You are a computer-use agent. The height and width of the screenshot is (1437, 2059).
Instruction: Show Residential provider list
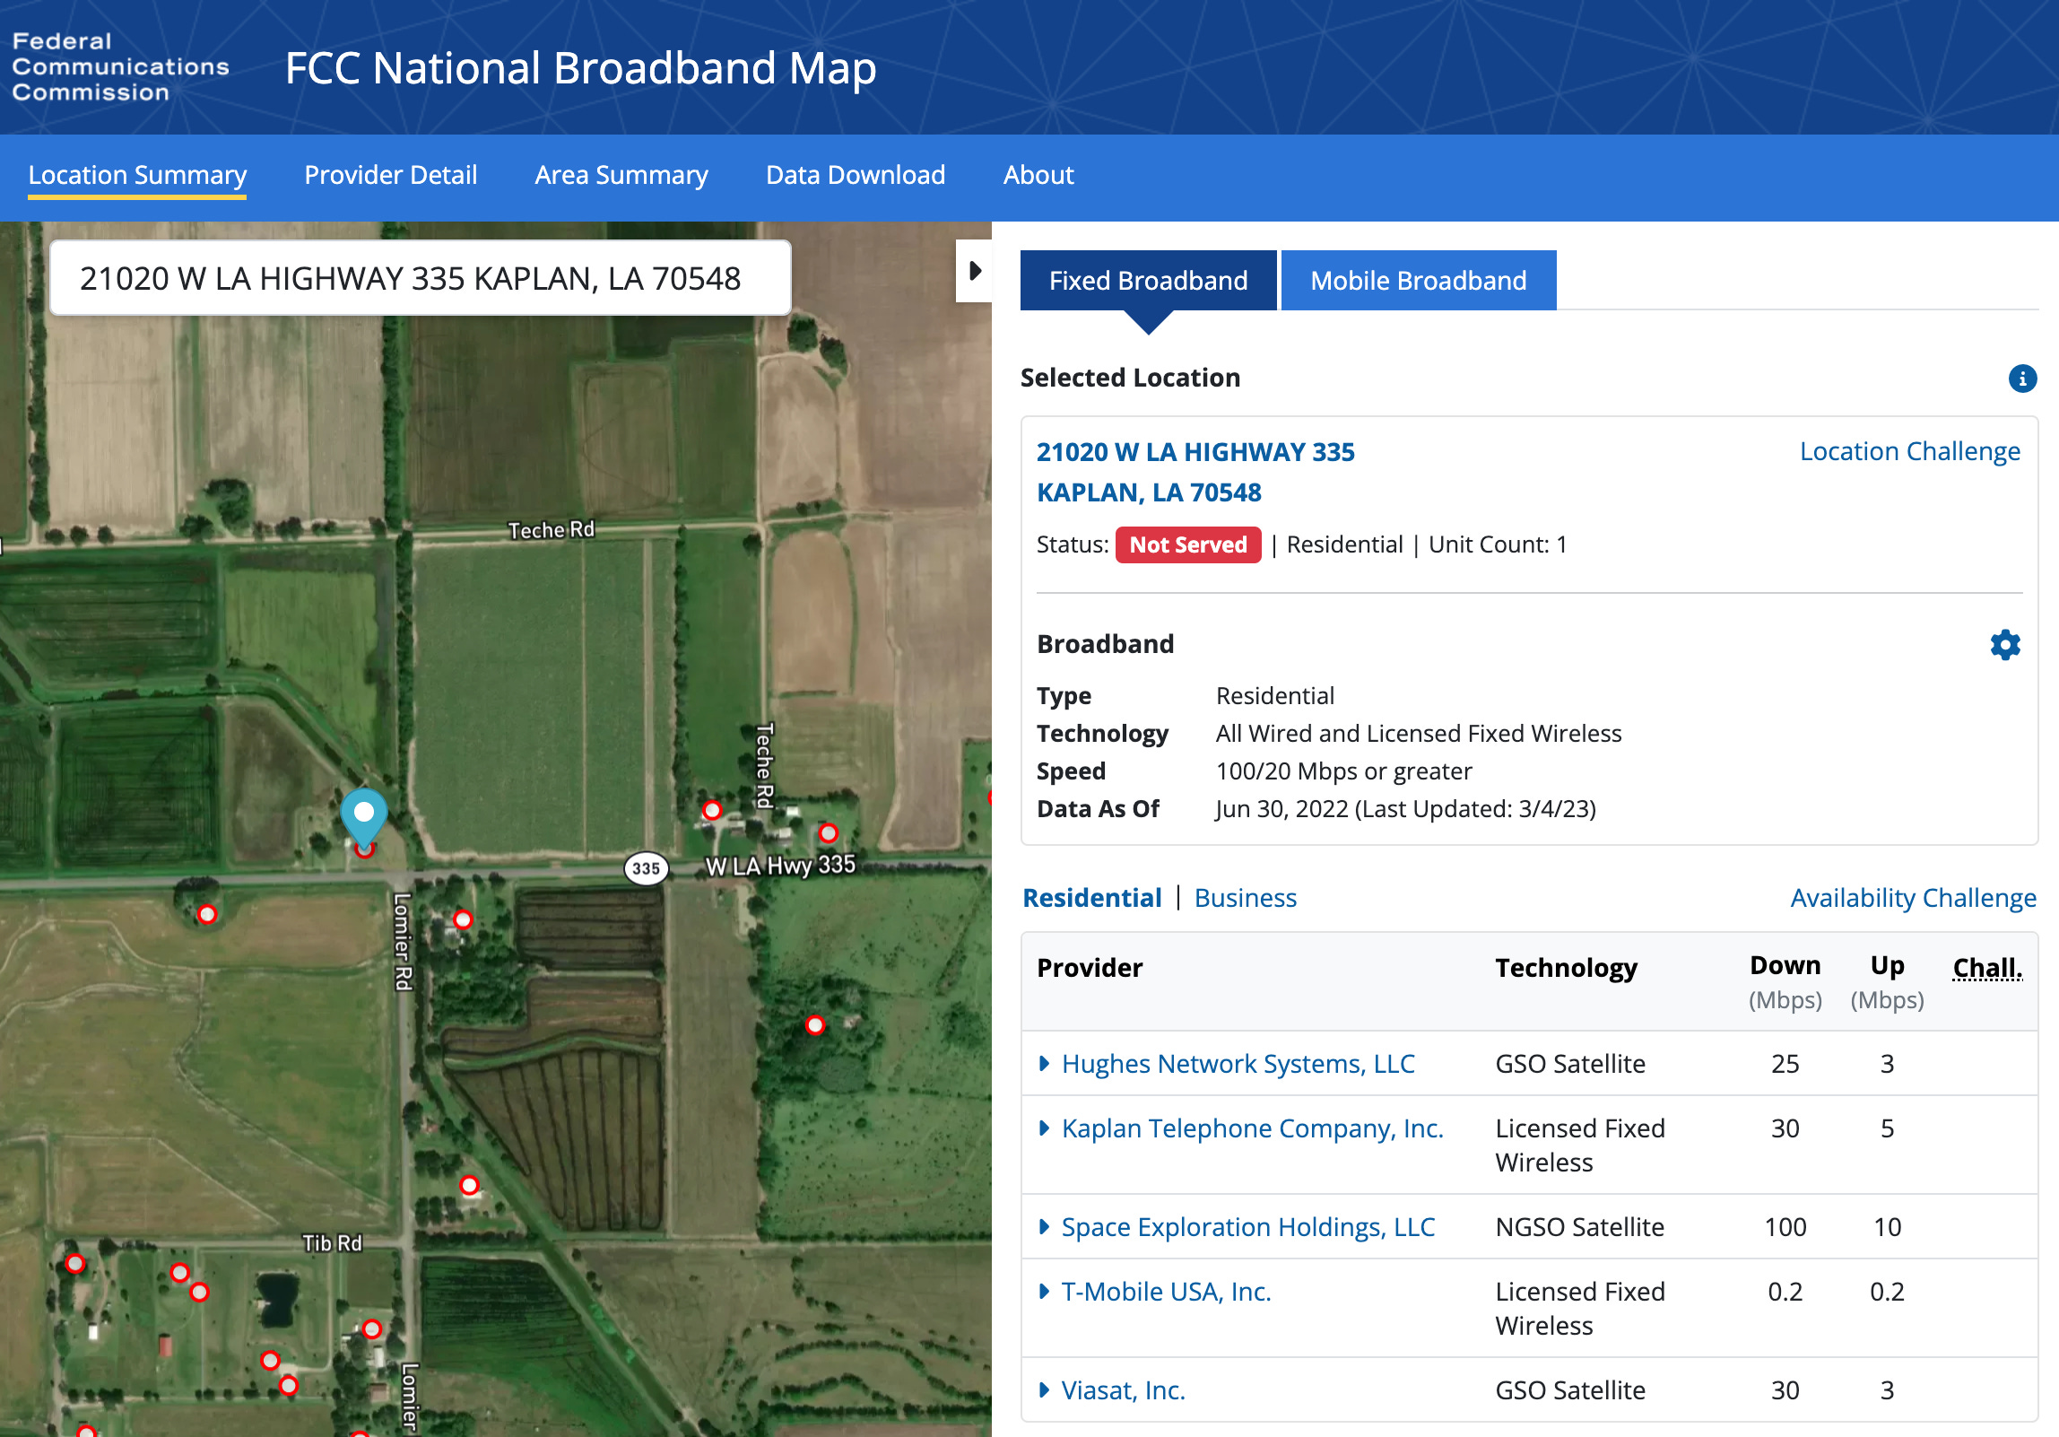pos(1092,898)
